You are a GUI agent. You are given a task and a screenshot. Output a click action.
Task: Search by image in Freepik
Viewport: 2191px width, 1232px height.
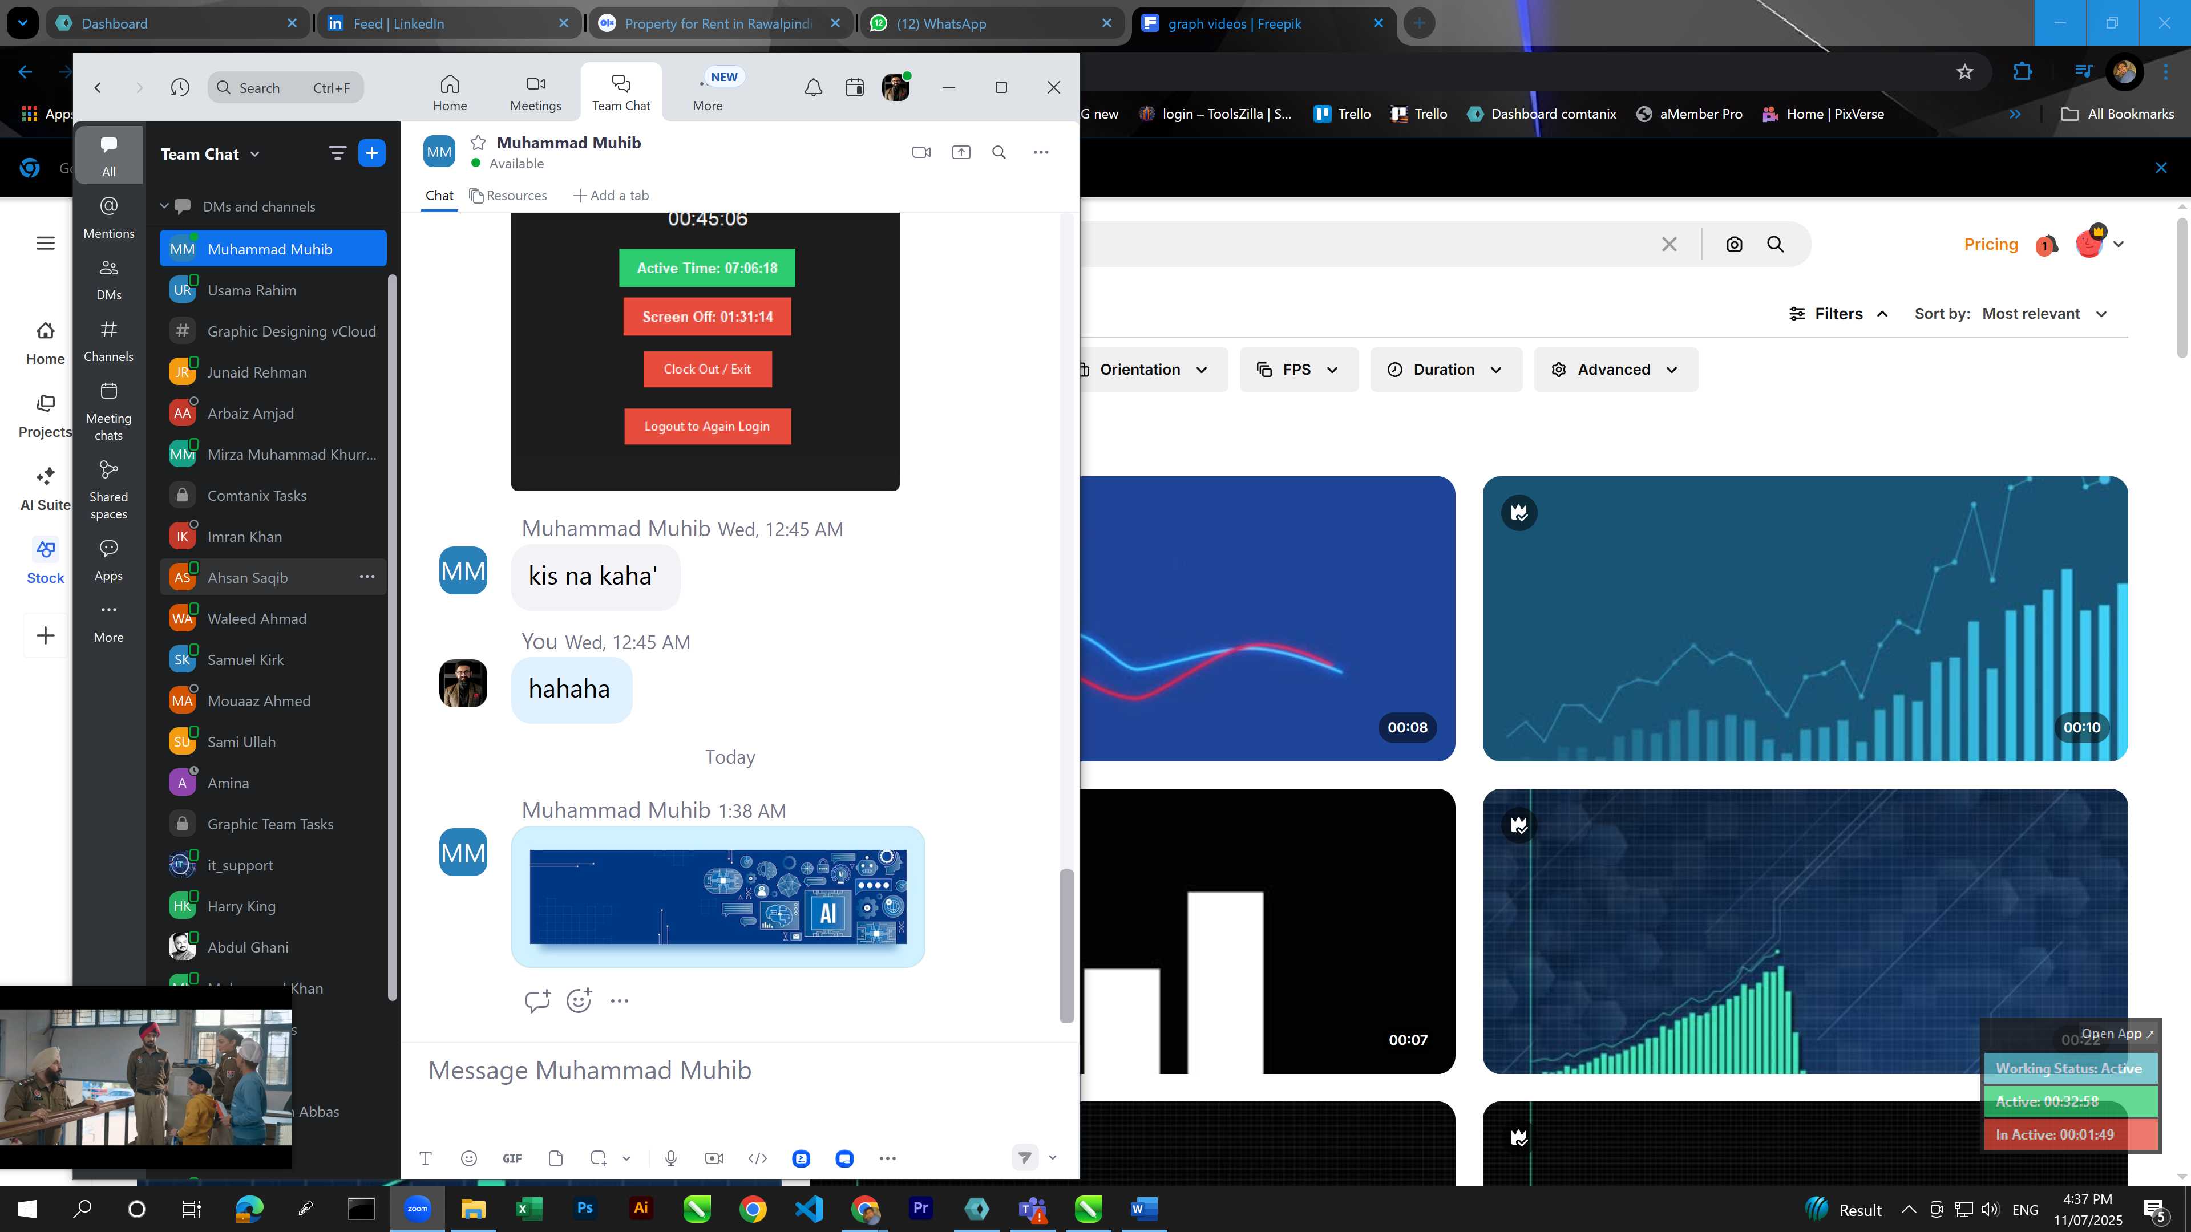(x=1735, y=244)
